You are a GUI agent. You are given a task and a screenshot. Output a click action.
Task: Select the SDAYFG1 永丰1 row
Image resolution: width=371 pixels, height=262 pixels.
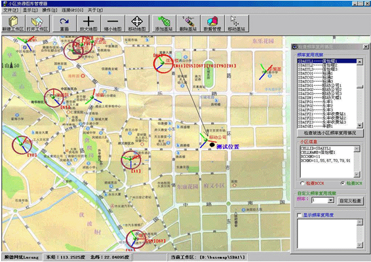pos(326,102)
